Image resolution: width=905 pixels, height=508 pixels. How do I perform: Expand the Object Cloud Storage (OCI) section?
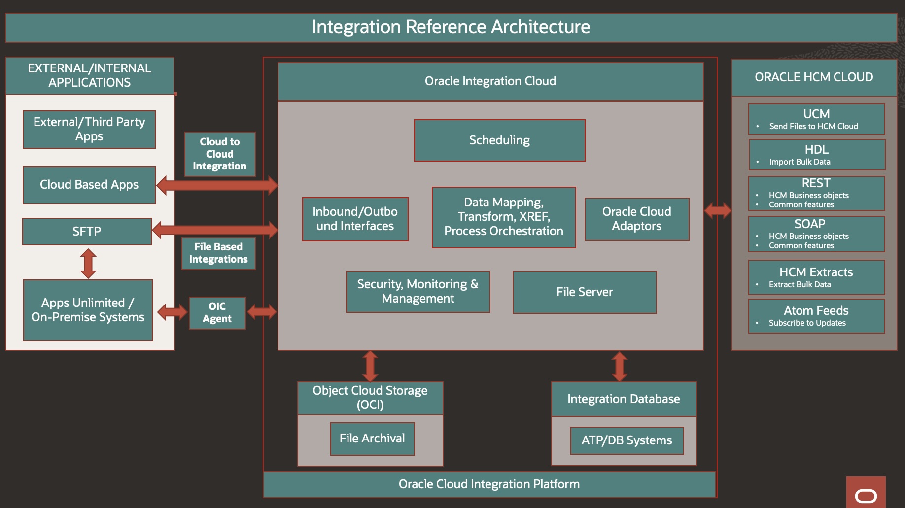click(x=370, y=398)
